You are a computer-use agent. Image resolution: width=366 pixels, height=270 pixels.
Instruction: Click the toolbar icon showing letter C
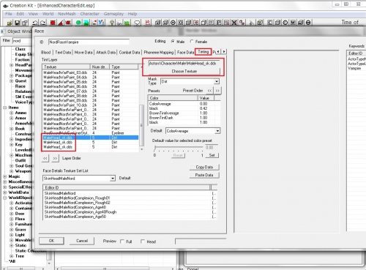click(x=270, y=23)
